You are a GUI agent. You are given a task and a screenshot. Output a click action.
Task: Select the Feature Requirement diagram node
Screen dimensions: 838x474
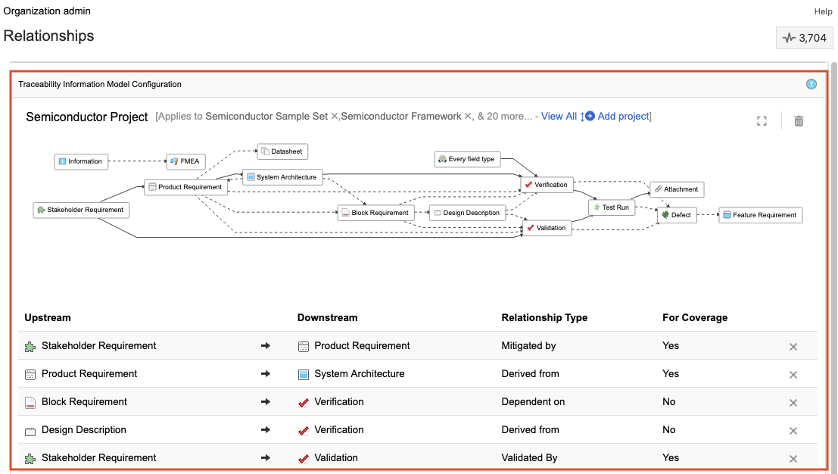(x=760, y=215)
